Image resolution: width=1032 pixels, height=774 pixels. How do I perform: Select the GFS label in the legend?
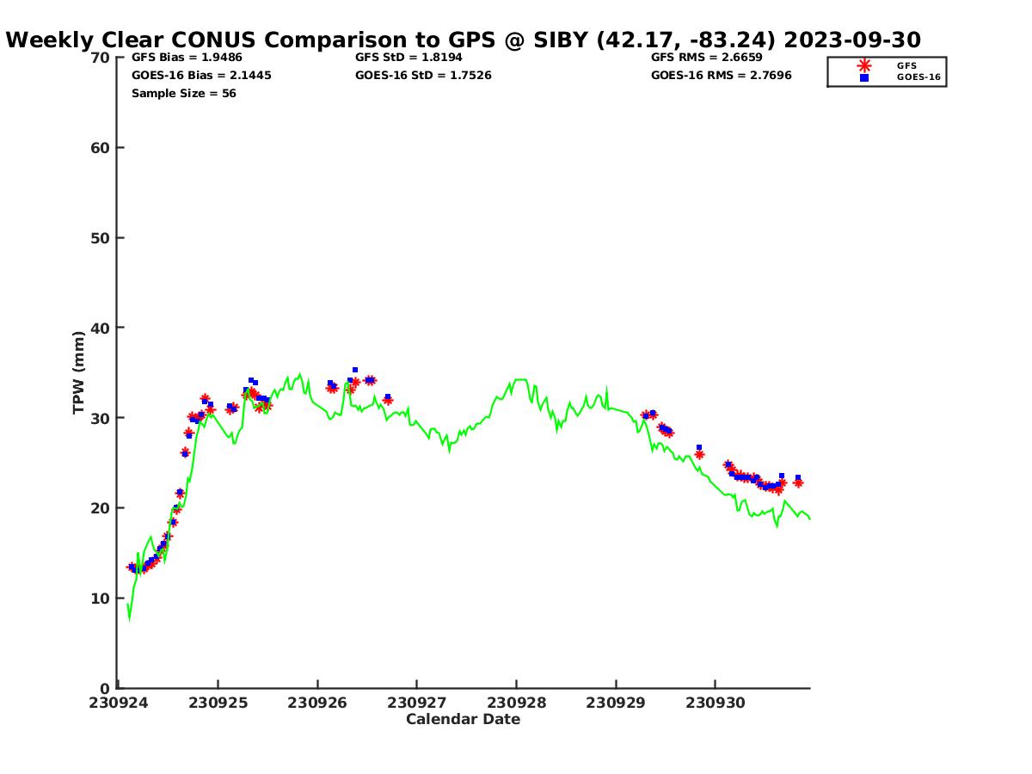tap(906, 65)
